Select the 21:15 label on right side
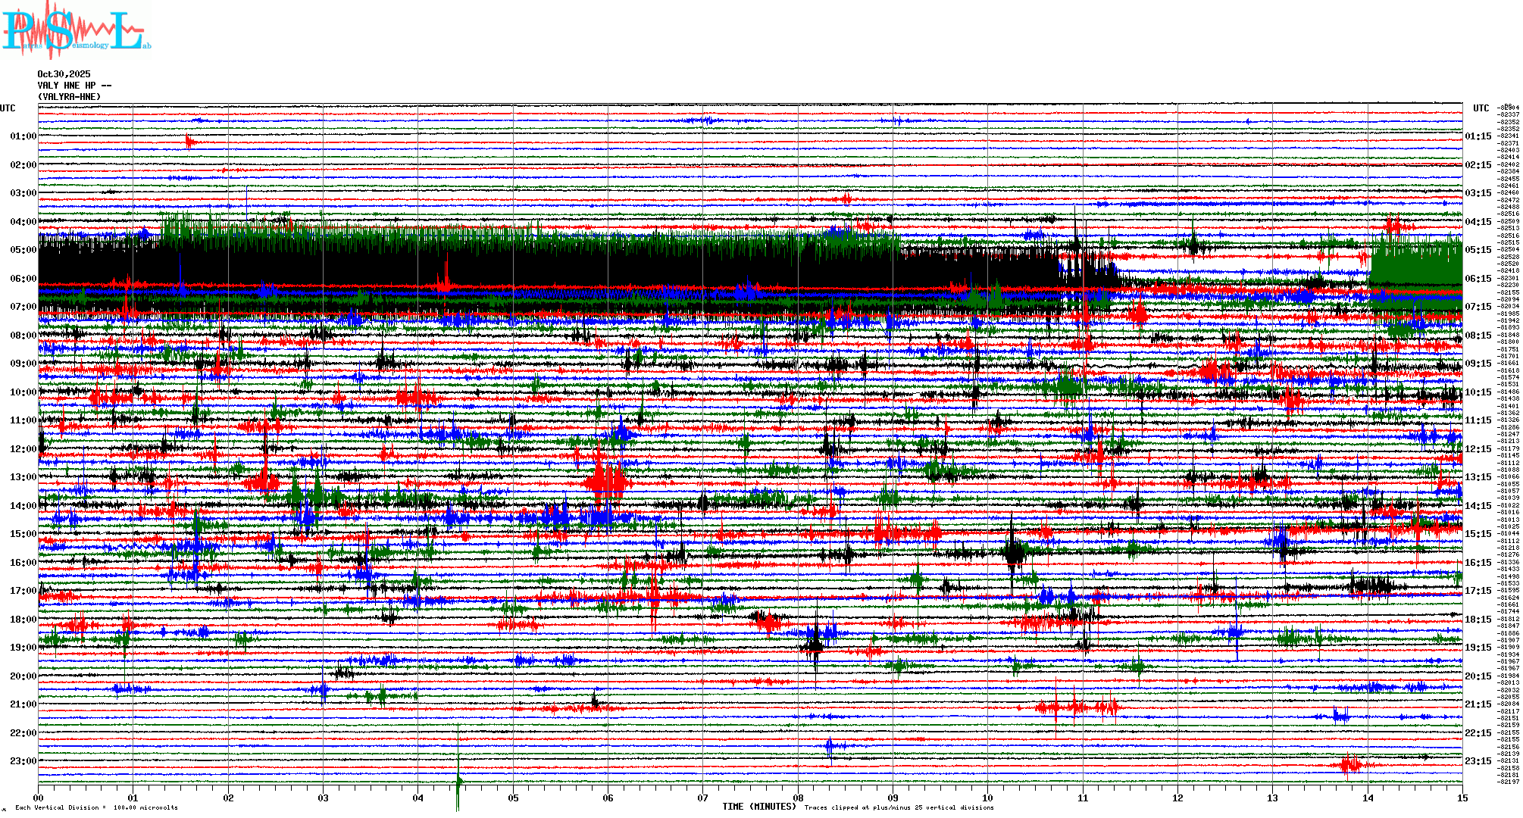Viewport: 1523px width, 818px height. click(1478, 704)
